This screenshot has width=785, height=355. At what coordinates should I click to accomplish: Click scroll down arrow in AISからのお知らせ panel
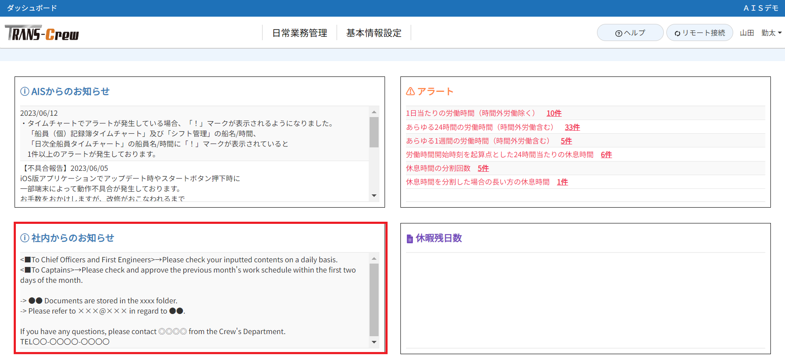click(x=374, y=196)
